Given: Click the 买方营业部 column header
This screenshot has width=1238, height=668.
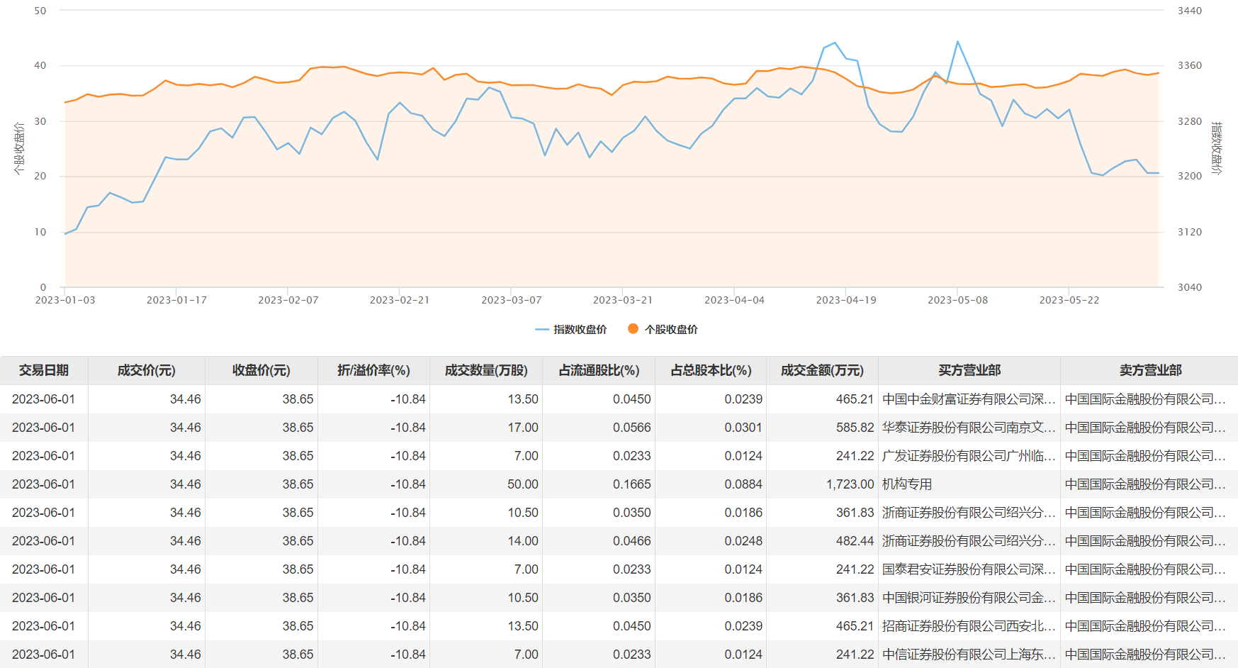Looking at the screenshot, I should 969,370.
